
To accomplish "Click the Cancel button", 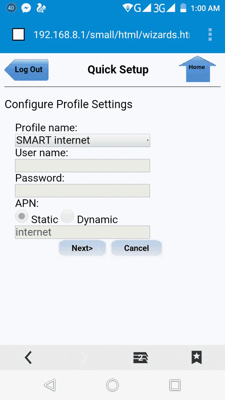I will tap(136, 248).
